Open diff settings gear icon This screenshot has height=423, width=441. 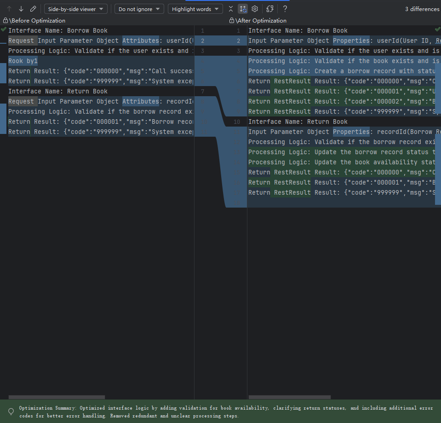(255, 9)
